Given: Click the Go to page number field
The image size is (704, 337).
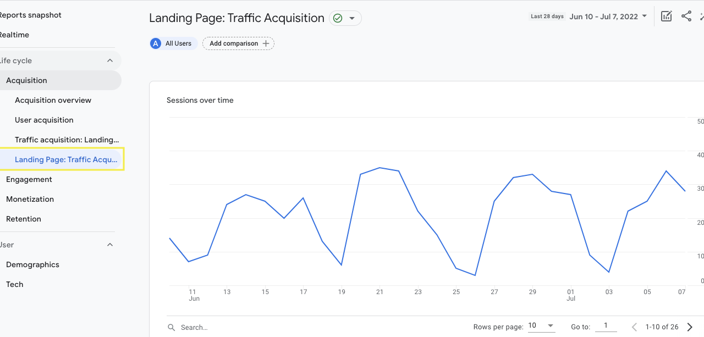Looking at the screenshot, I should [606, 326].
